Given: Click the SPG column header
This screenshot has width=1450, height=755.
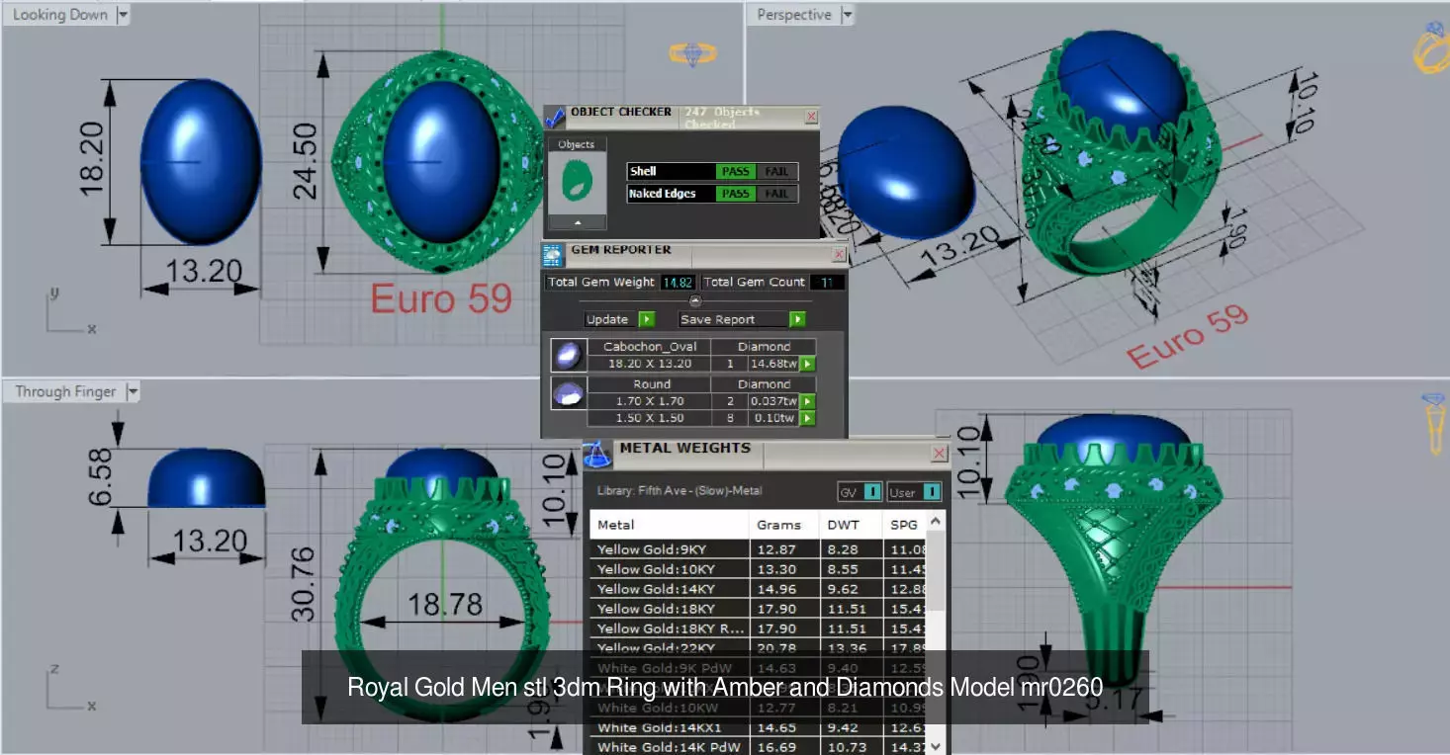Looking at the screenshot, I should click(905, 525).
